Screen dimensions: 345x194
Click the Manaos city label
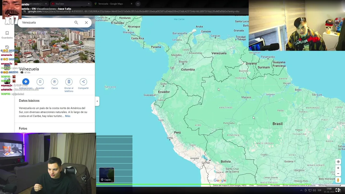pos(246,97)
